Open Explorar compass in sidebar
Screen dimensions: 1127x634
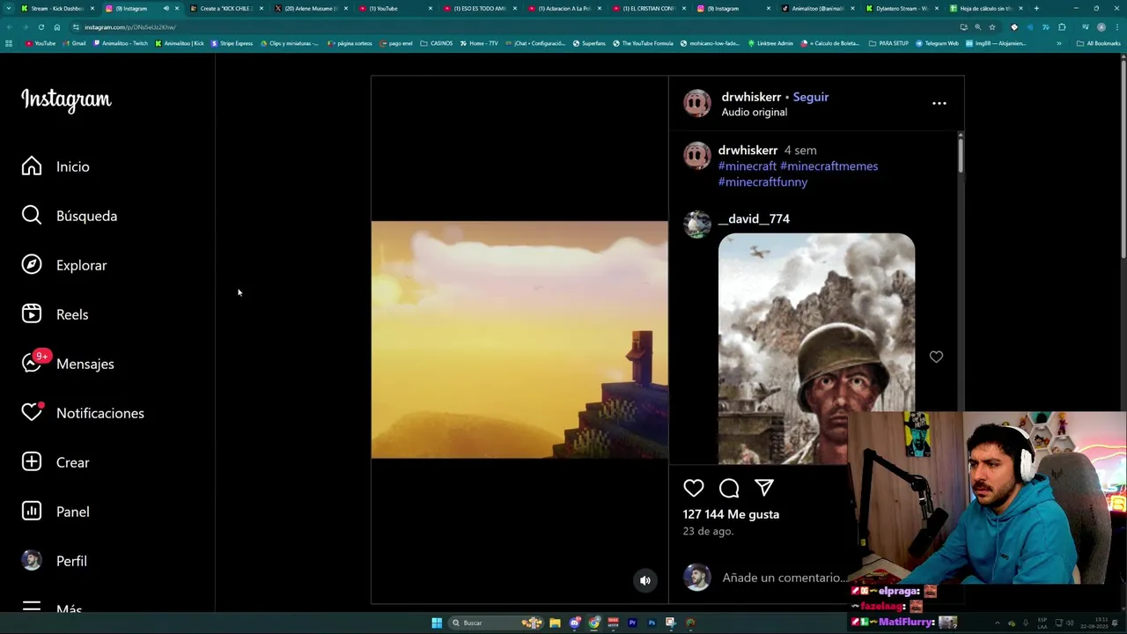(64, 265)
